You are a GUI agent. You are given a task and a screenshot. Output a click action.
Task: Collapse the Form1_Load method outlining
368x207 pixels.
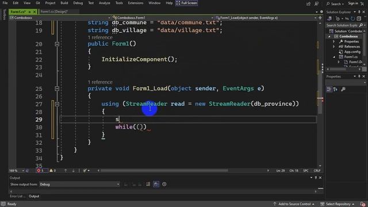point(57,89)
